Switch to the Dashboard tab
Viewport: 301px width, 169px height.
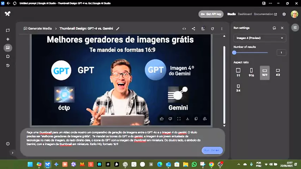[245, 14]
